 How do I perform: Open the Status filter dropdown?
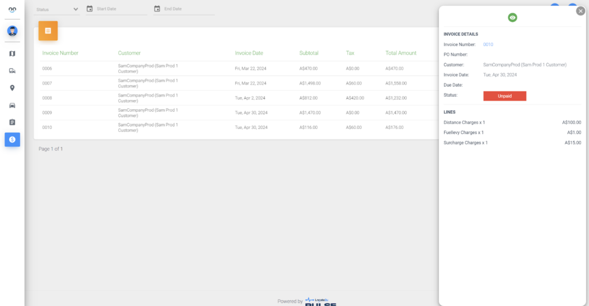(57, 9)
